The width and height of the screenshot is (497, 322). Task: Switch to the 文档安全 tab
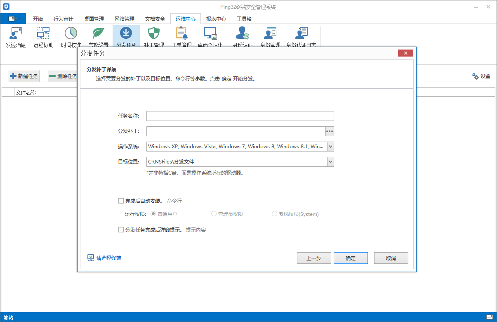pyautogui.click(x=155, y=19)
